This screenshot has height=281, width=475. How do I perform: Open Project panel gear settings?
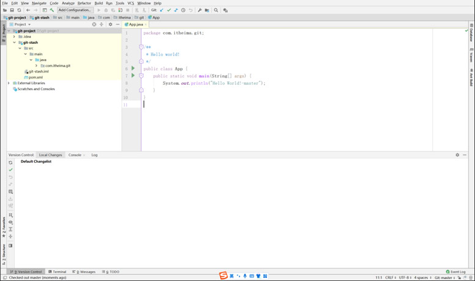[x=110, y=24]
